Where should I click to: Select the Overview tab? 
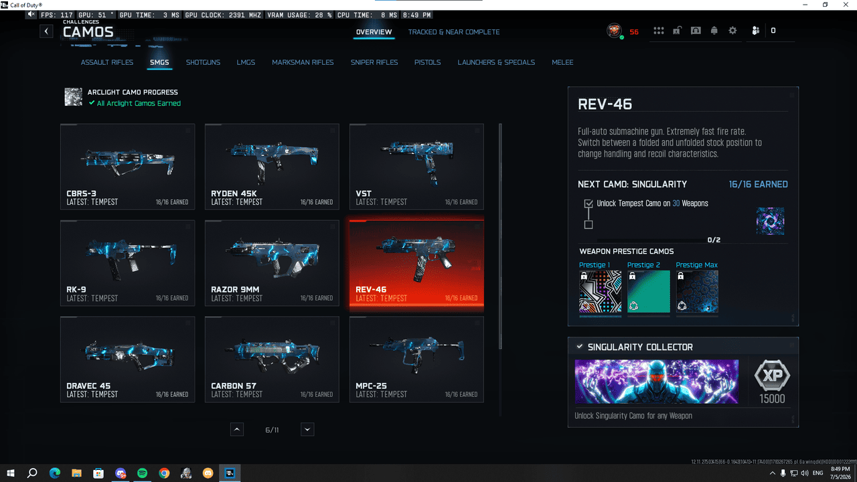[374, 32]
